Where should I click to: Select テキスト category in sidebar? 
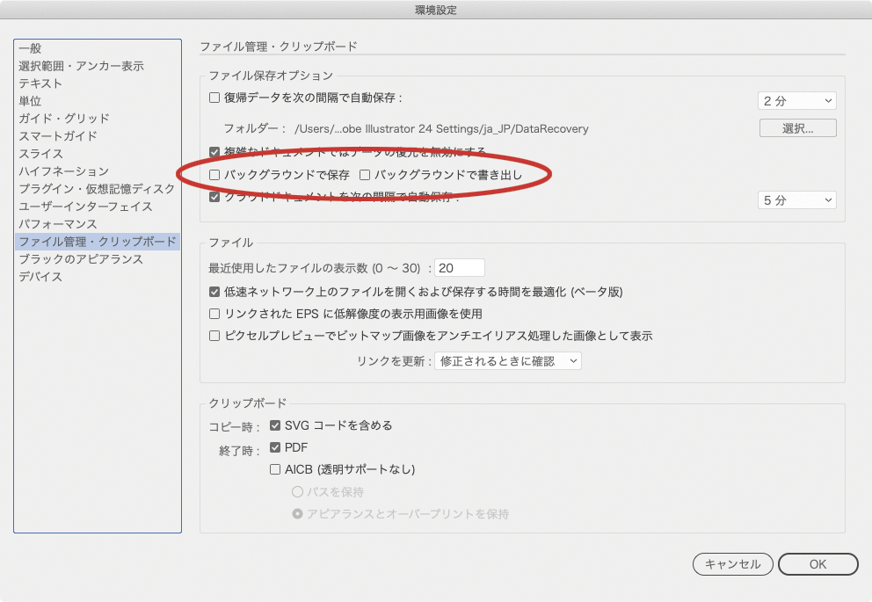40,83
